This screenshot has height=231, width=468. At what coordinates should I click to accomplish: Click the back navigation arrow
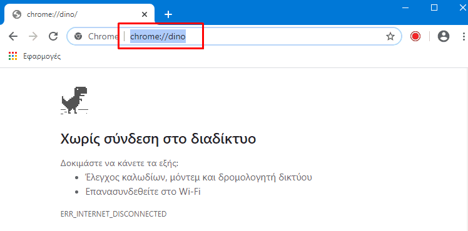pos(13,36)
